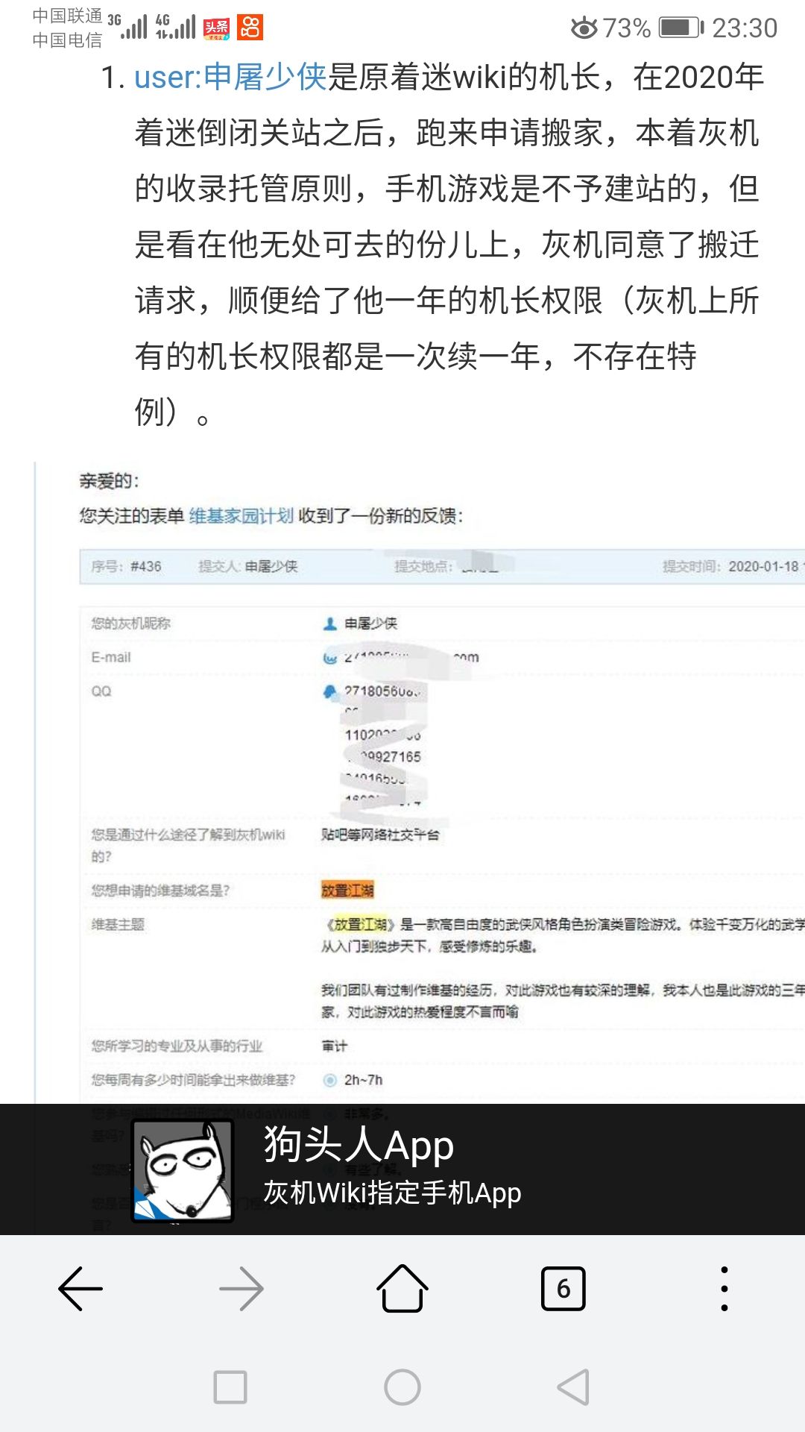Tap the 23:30 clock
The image size is (805, 1432).
tap(745, 28)
